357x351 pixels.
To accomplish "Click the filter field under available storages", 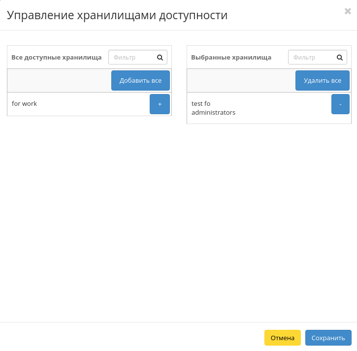I will (132, 58).
